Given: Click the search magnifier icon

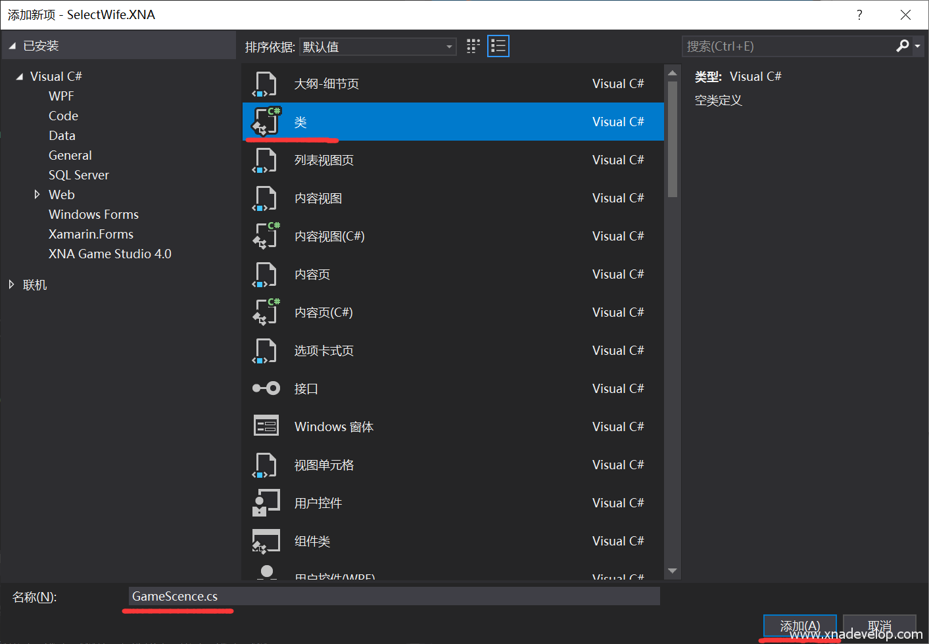Looking at the screenshot, I should pyautogui.click(x=902, y=46).
